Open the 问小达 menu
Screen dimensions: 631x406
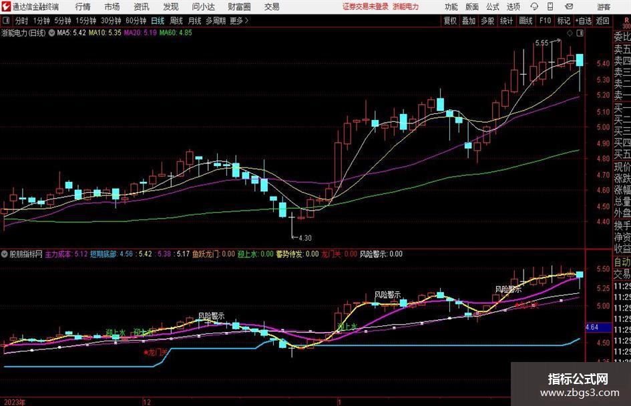point(203,7)
